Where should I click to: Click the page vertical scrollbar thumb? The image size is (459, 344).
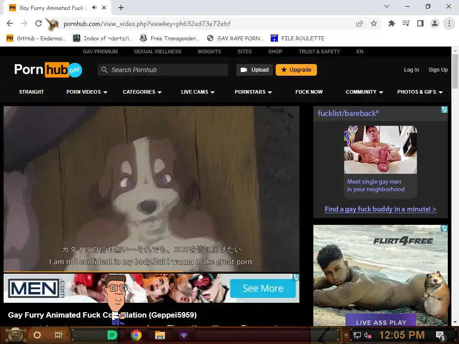tap(455, 71)
